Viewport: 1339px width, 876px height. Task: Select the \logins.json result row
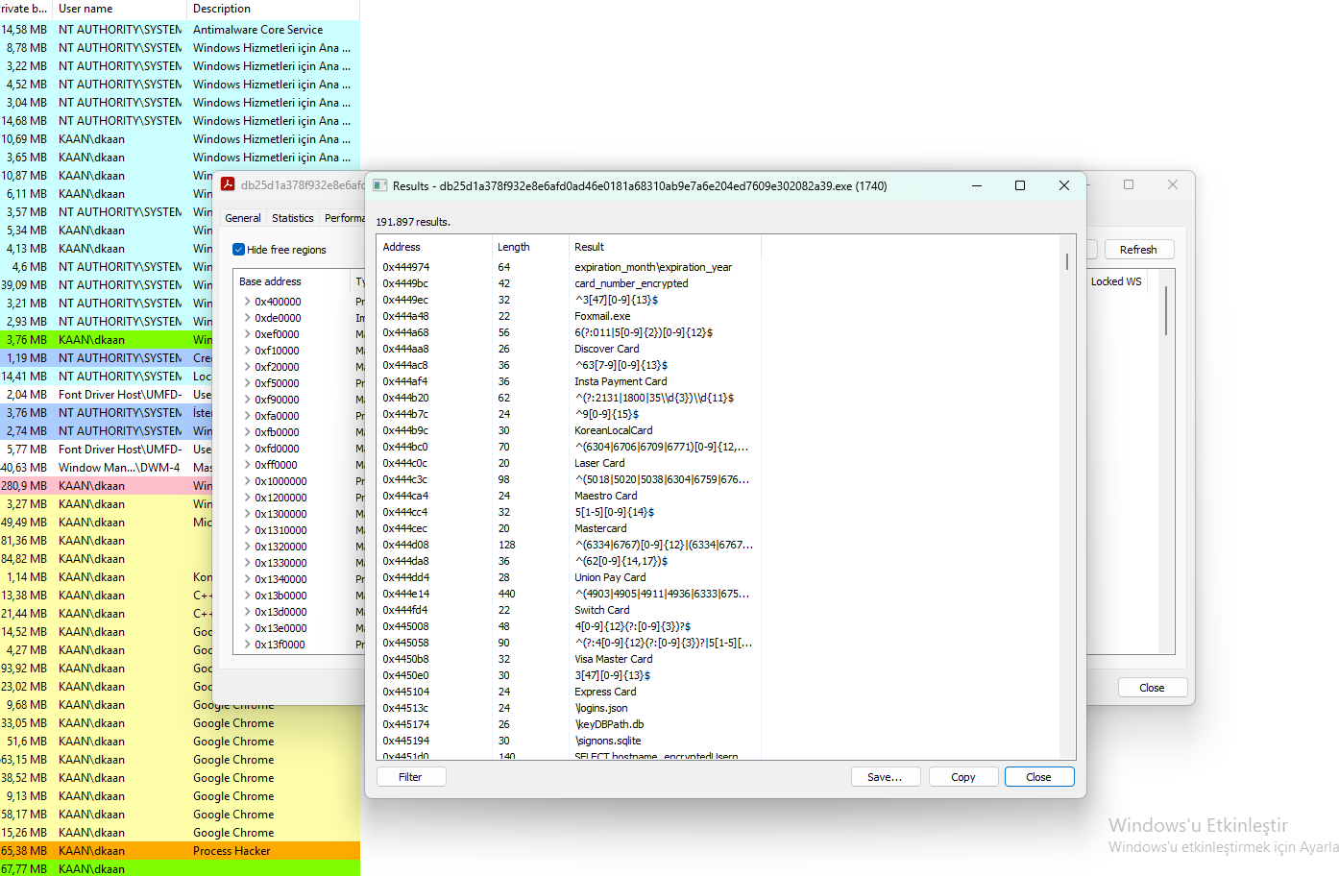[x=568, y=708]
